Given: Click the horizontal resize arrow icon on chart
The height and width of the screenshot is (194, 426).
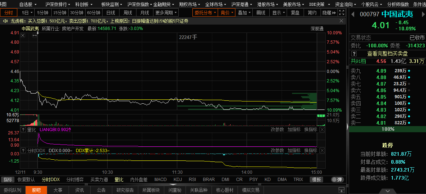Looking at the screenshot, I should (x=35, y=35).
